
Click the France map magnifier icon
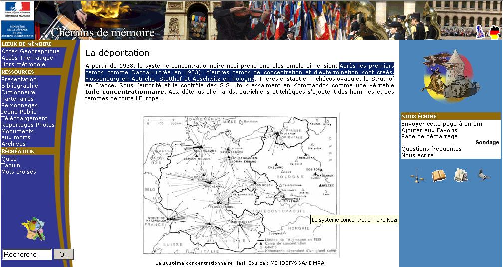pyautogui.click(x=34, y=229)
